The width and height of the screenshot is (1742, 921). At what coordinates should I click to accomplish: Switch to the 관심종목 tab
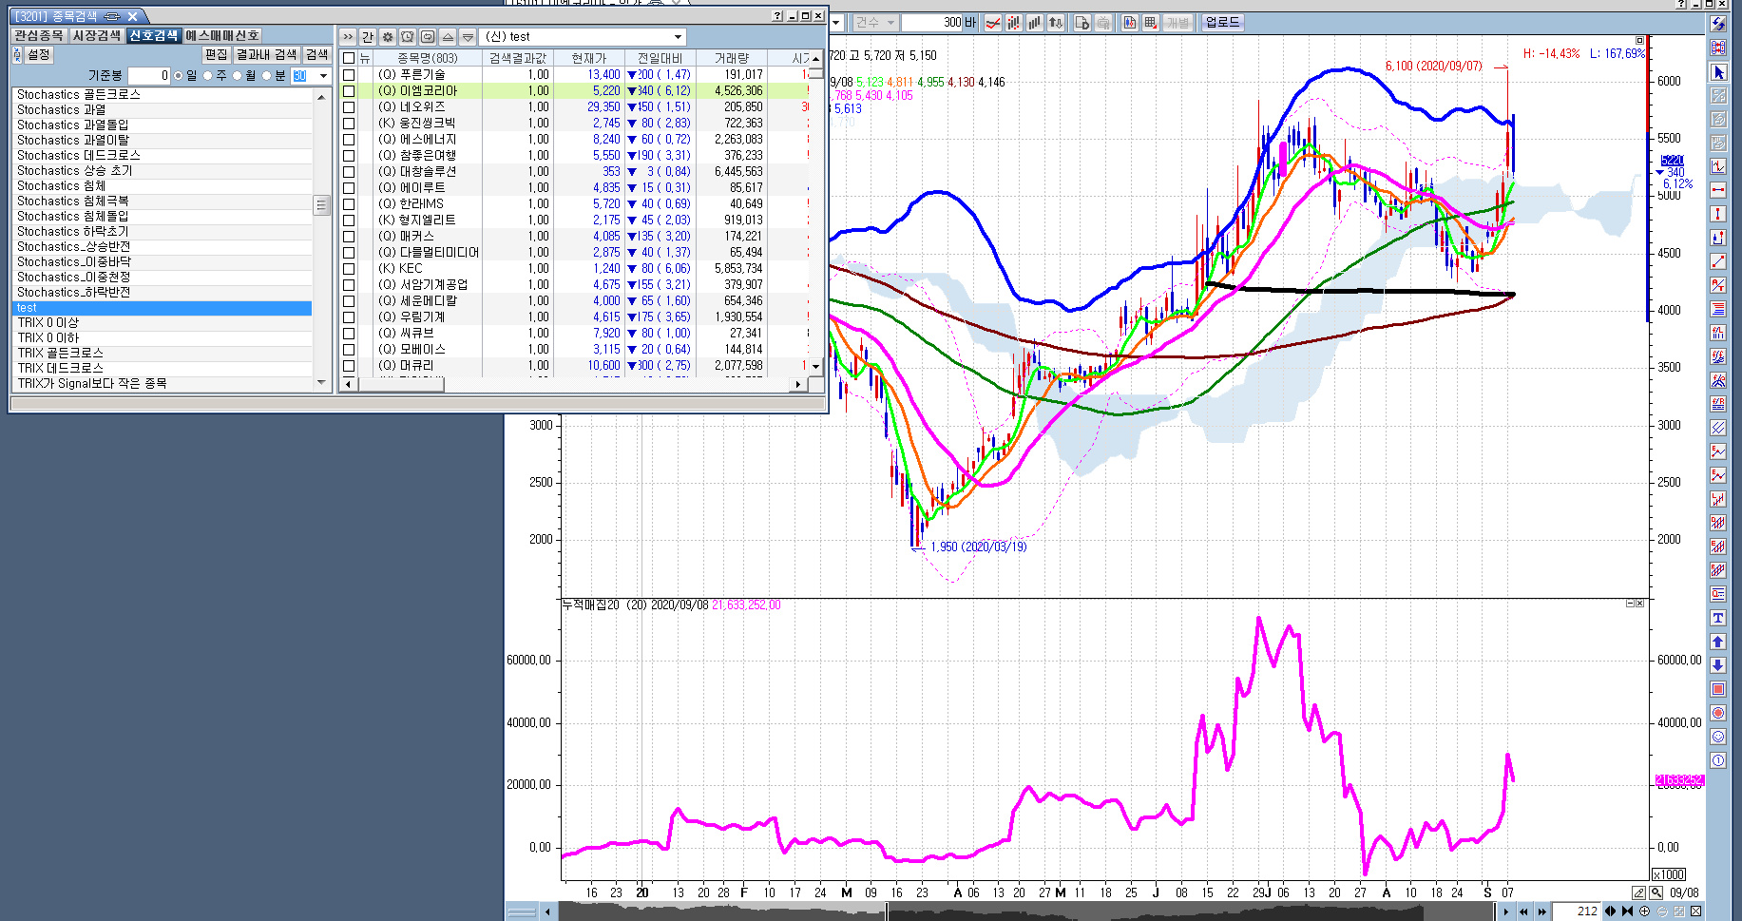point(39,35)
